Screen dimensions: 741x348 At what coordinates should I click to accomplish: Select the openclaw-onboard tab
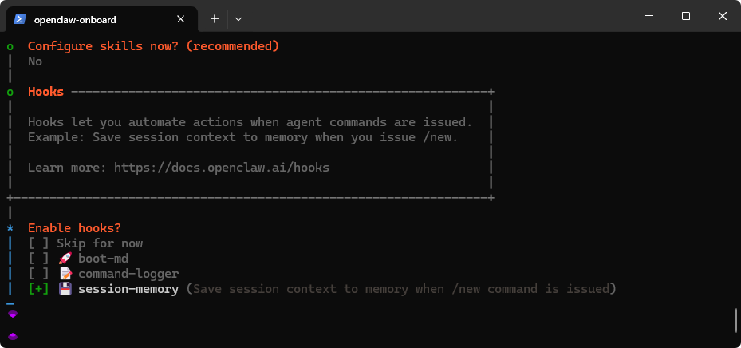point(96,18)
